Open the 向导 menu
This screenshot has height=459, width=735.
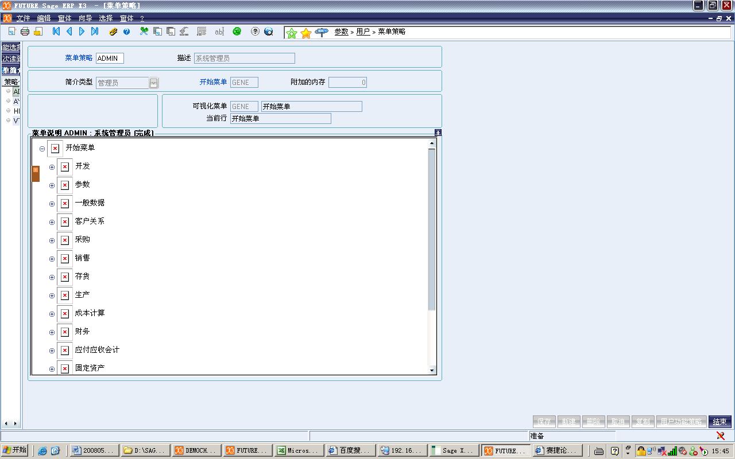[85, 18]
